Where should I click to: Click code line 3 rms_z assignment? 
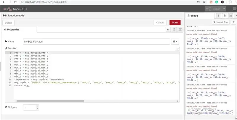pos(31,59)
